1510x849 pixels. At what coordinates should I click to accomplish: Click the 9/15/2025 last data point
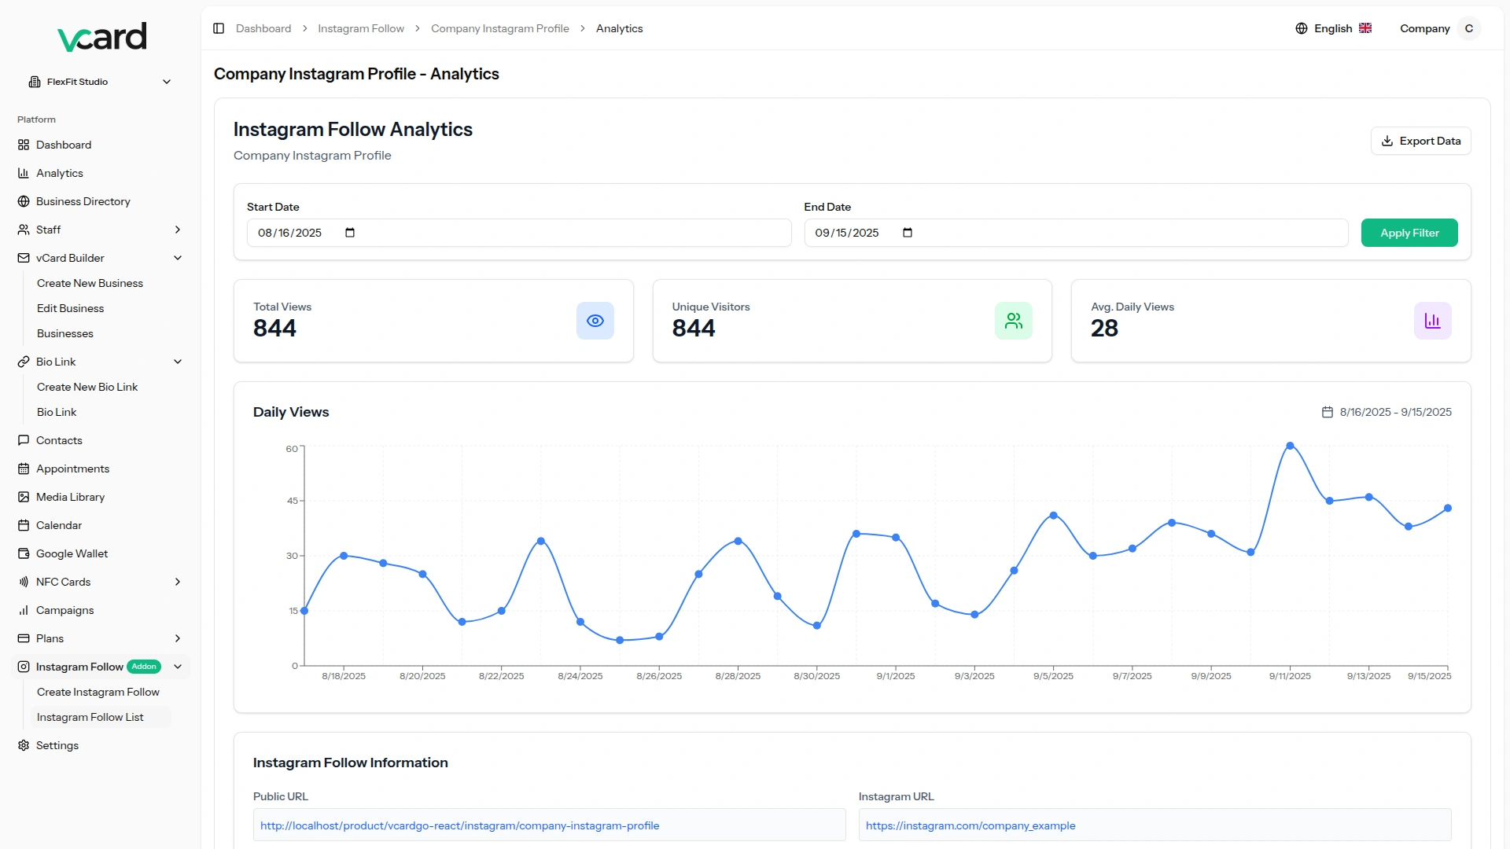pos(1448,508)
